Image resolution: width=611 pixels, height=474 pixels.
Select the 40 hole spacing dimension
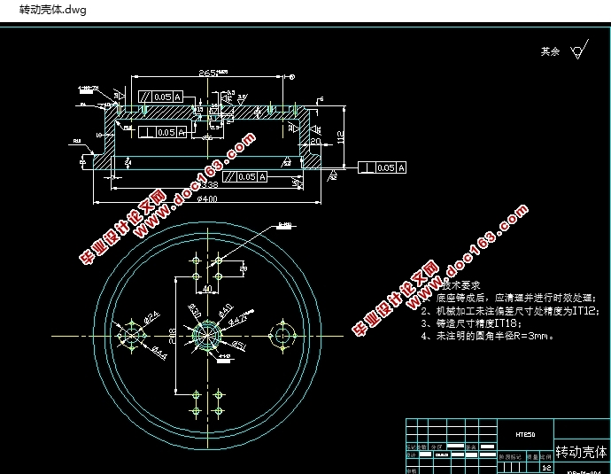pyautogui.click(x=208, y=289)
